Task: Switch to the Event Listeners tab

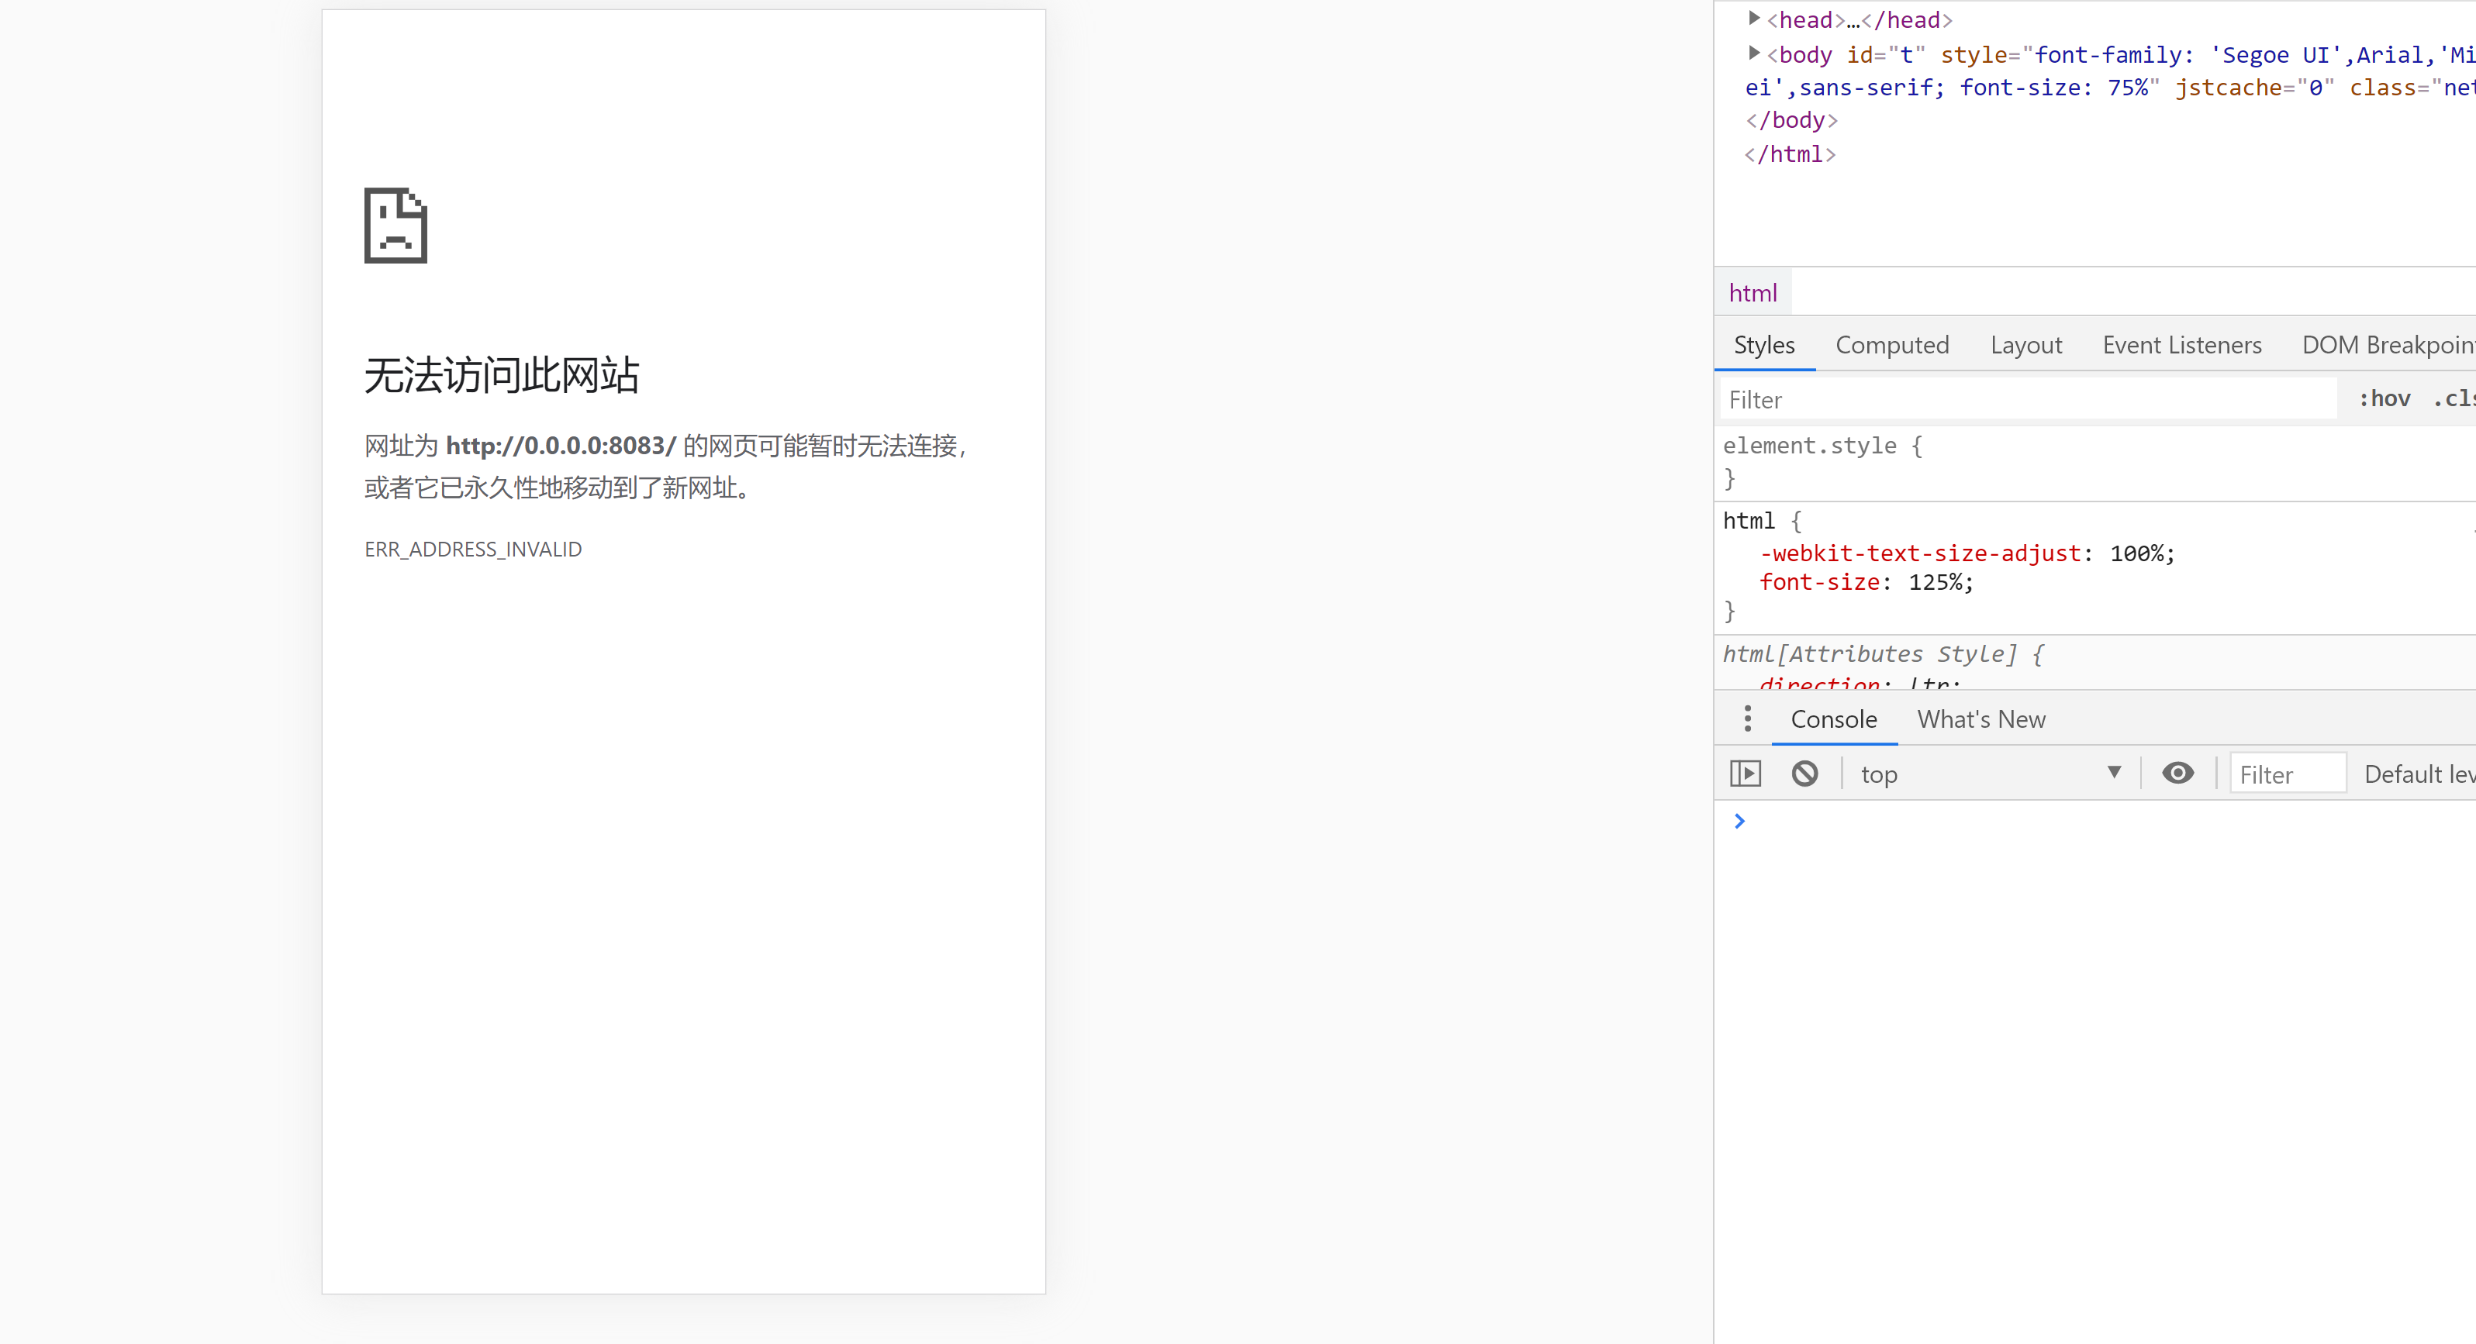Action: [x=2182, y=345]
